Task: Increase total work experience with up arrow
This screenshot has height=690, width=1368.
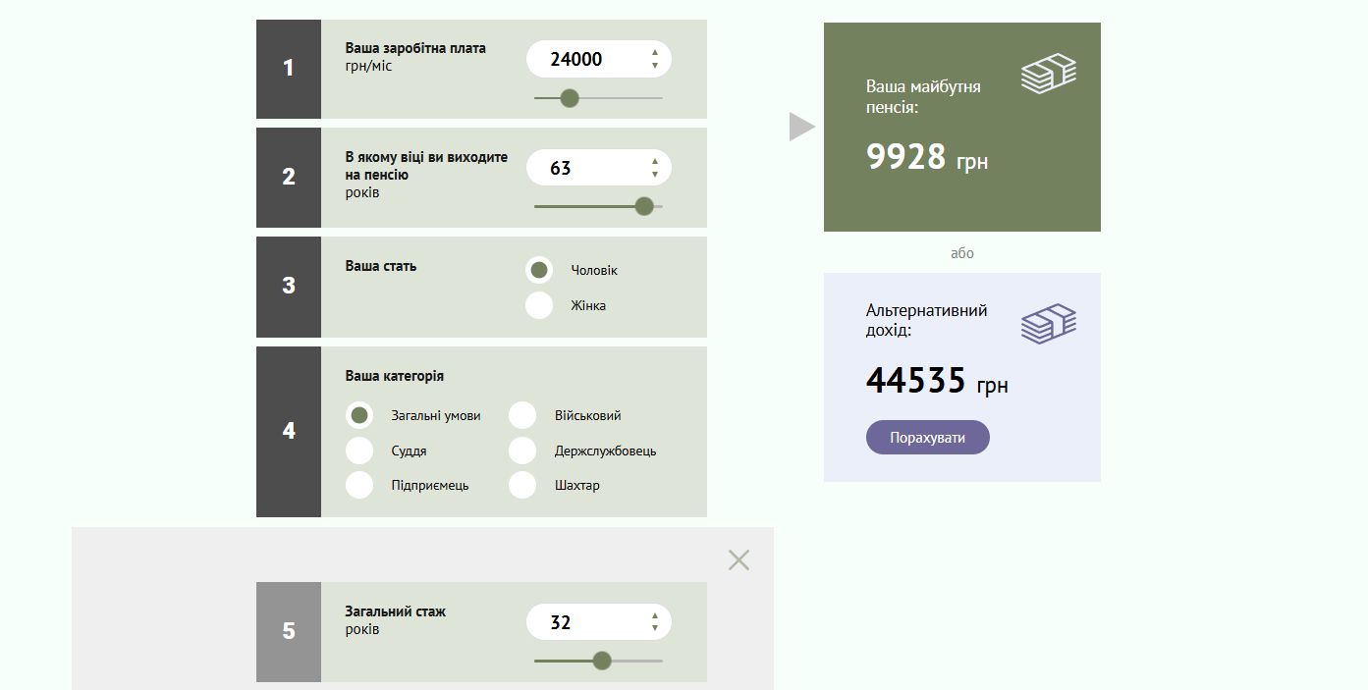Action: tap(655, 616)
